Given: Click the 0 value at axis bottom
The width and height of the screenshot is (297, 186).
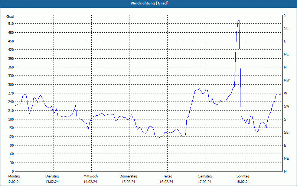Looking at the screenshot, I should coord(12,163).
